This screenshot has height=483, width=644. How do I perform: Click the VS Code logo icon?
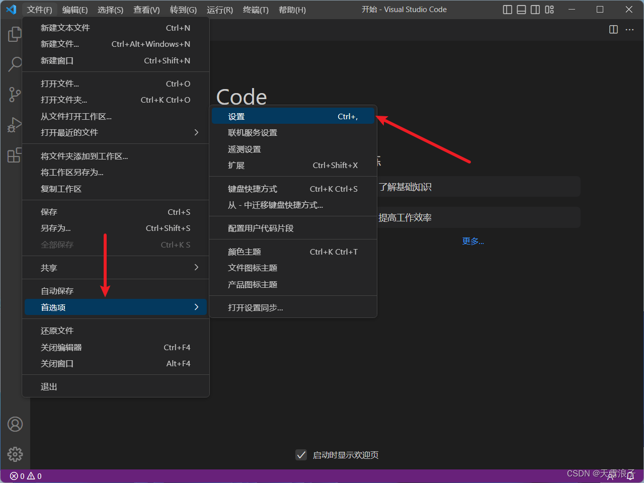[11, 10]
